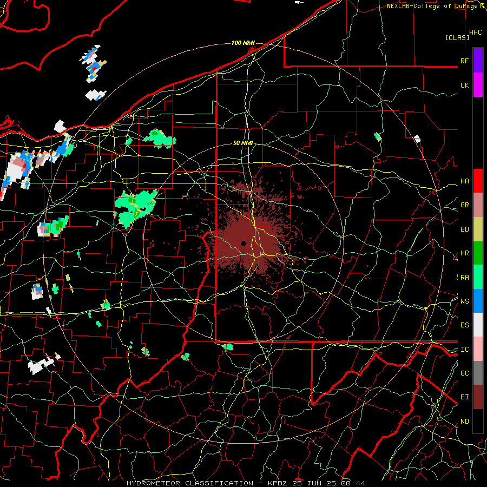Click the BD legend label
The width and height of the screenshot is (487, 487).
click(464, 229)
